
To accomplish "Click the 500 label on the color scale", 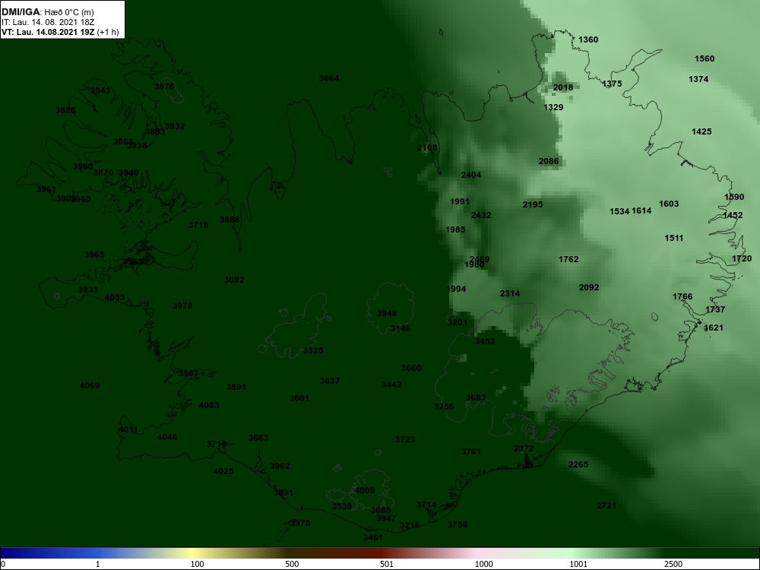I will point(292,565).
